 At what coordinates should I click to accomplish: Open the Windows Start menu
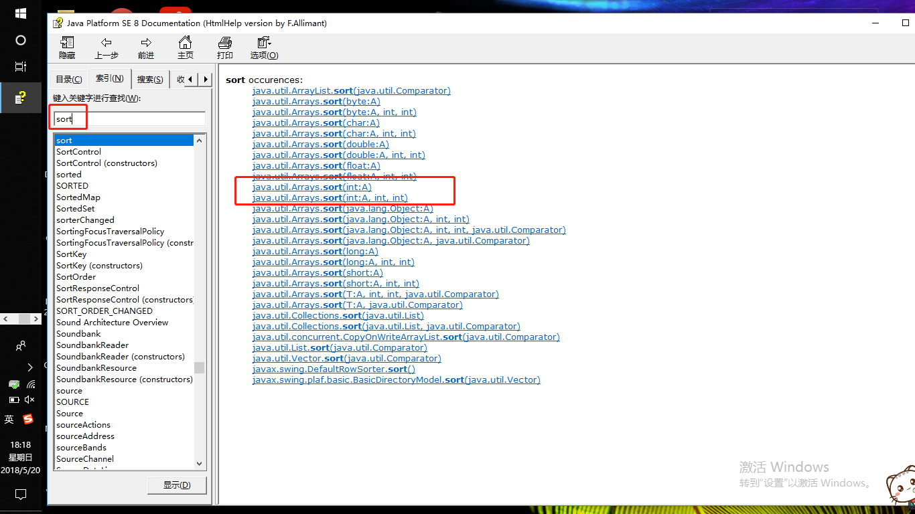(20, 13)
